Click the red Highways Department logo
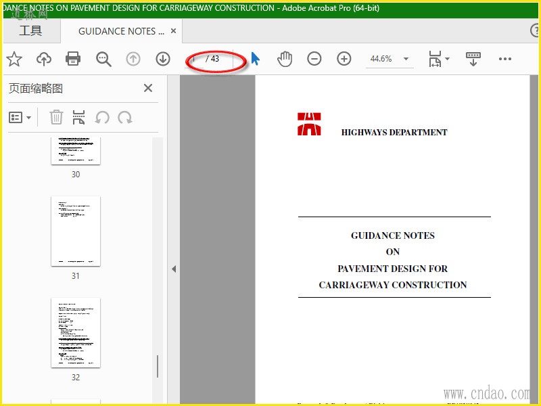Image resolution: width=541 pixels, height=406 pixels. [x=309, y=124]
